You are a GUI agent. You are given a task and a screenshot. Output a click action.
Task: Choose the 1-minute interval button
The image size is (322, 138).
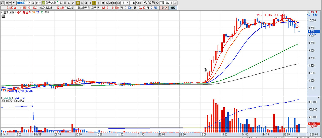coord(90,3)
